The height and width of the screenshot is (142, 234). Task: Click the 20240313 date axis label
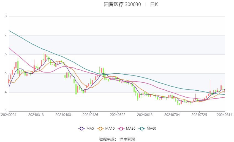(36, 115)
